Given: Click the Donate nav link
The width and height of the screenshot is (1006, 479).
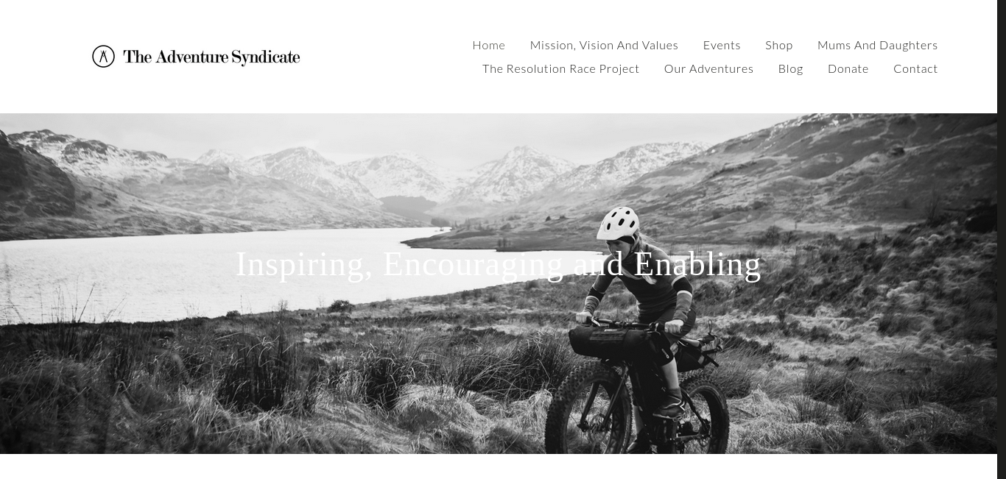Looking at the screenshot, I should tap(848, 68).
